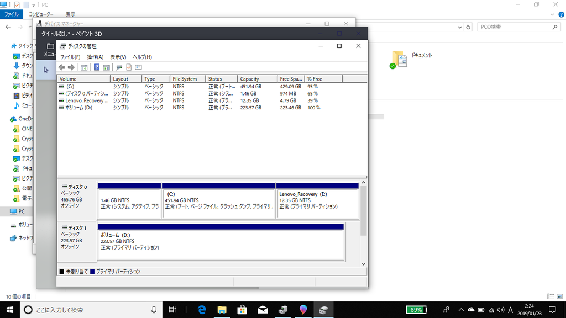Screen dimensions: 566x318
Task: Click the Device Manager taskbar icon
Action: [x=282, y=310]
